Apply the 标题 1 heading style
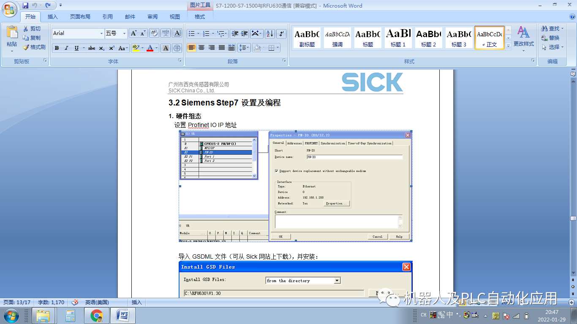 pyautogui.click(x=398, y=38)
